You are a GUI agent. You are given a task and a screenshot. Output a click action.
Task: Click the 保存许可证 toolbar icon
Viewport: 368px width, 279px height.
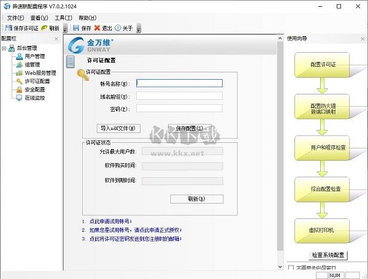tap(9, 28)
